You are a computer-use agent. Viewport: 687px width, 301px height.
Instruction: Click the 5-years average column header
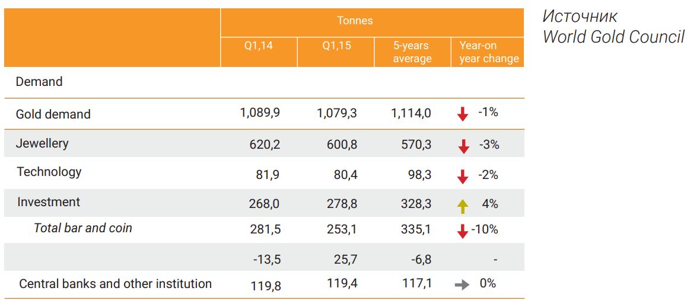(x=412, y=52)
